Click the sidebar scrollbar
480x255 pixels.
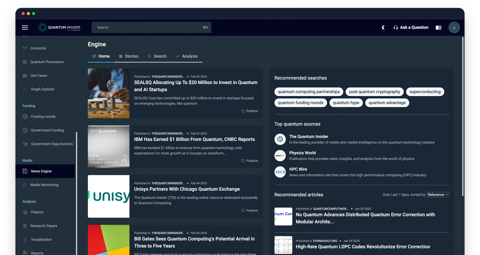tap(76, 193)
